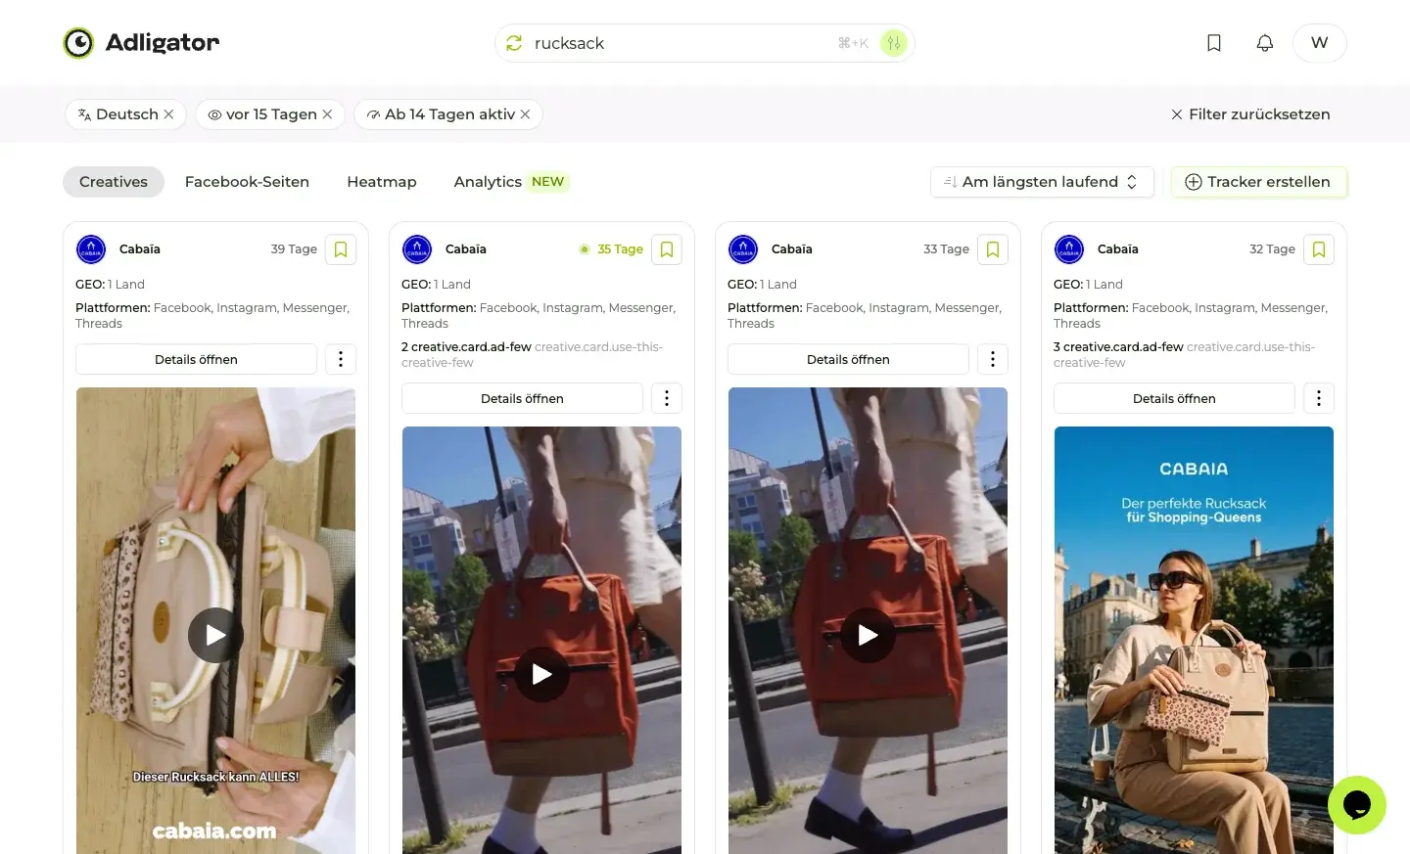Click the Cabaïa name on the 39 Tage card
The image size is (1410, 854).
(140, 249)
